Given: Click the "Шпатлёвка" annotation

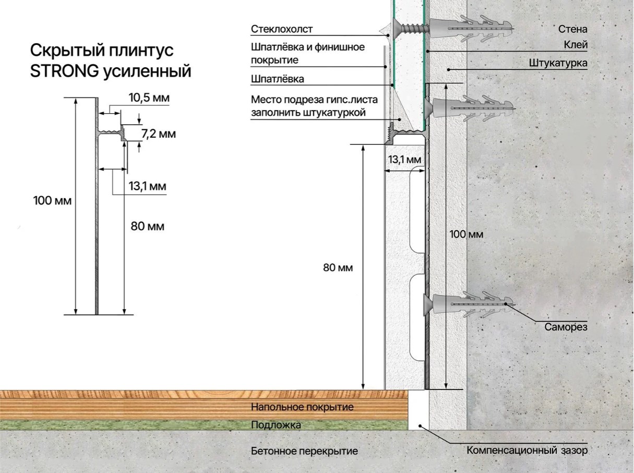Looking at the screenshot, I should pos(278,79).
